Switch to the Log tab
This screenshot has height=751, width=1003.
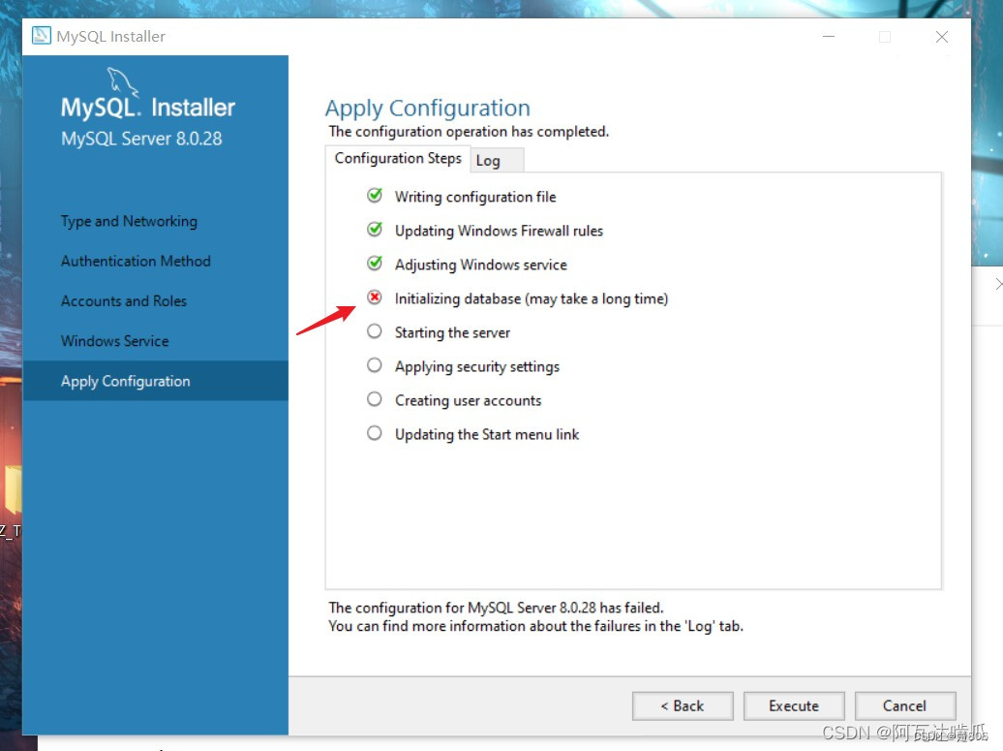[496, 159]
